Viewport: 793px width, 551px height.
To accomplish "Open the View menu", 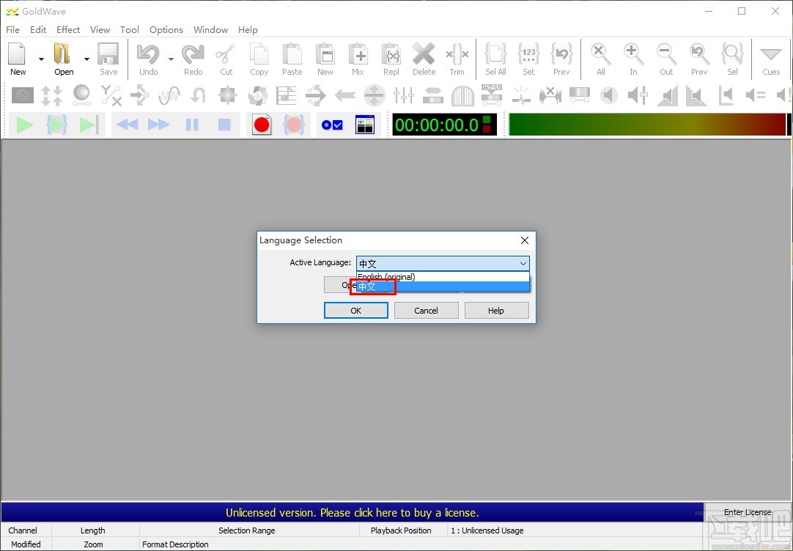I will pyautogui.click(x=100, y=30).
